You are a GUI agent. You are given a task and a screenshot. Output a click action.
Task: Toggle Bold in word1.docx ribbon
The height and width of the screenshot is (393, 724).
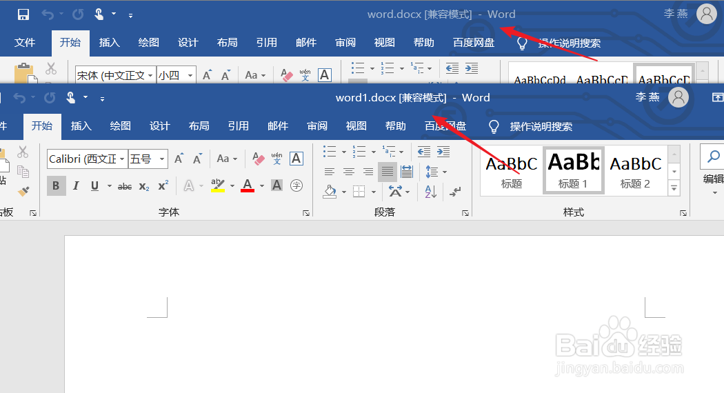[56, 185]
